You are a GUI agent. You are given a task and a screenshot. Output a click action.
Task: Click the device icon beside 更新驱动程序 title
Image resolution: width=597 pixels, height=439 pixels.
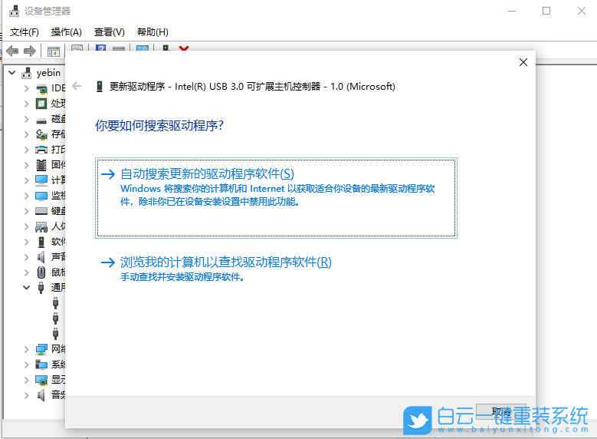(x=100, y=87)
